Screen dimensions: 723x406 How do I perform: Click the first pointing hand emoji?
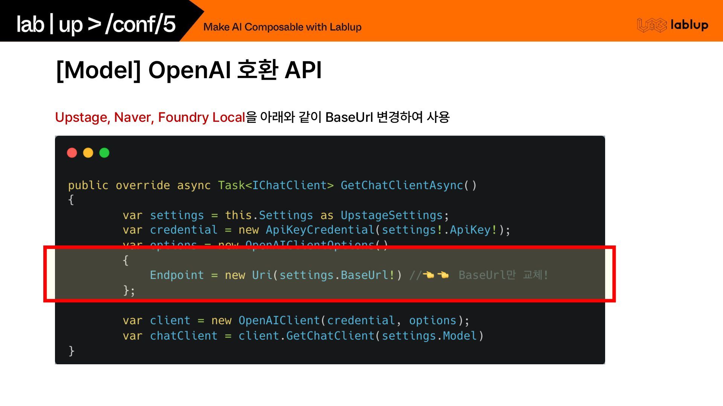tap(429, 275)
